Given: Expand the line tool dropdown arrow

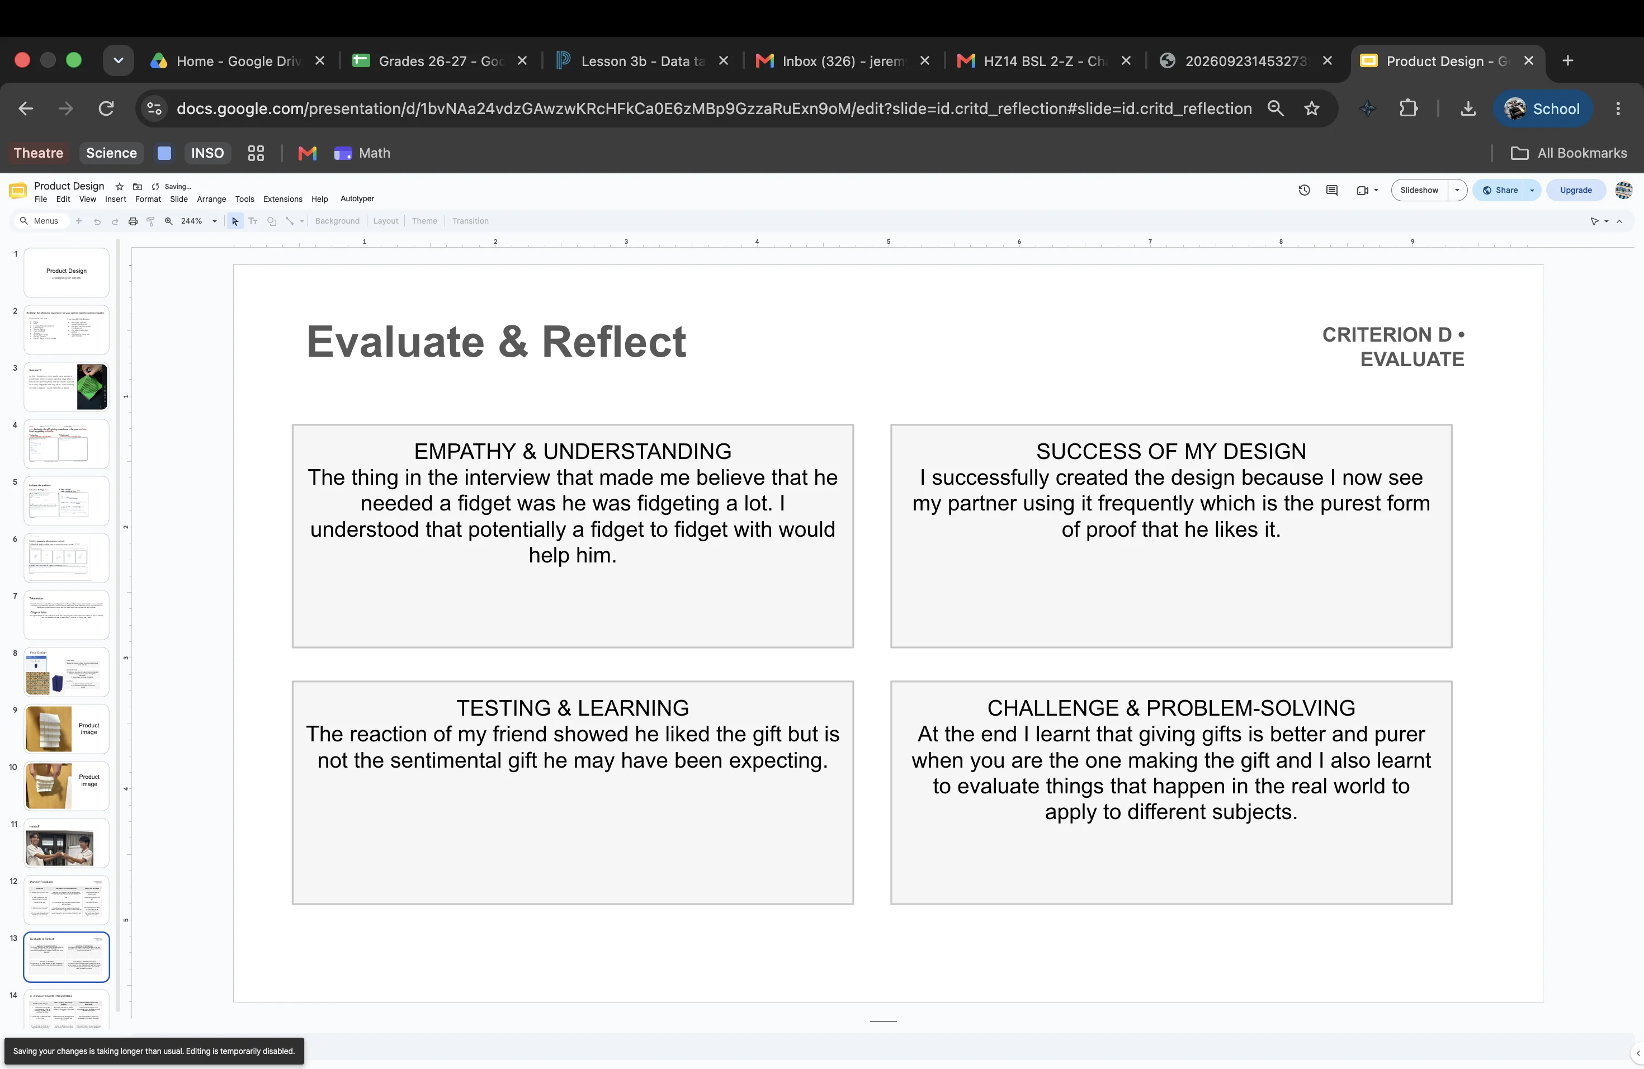Looking at the screenshot, I should [302, 221].
